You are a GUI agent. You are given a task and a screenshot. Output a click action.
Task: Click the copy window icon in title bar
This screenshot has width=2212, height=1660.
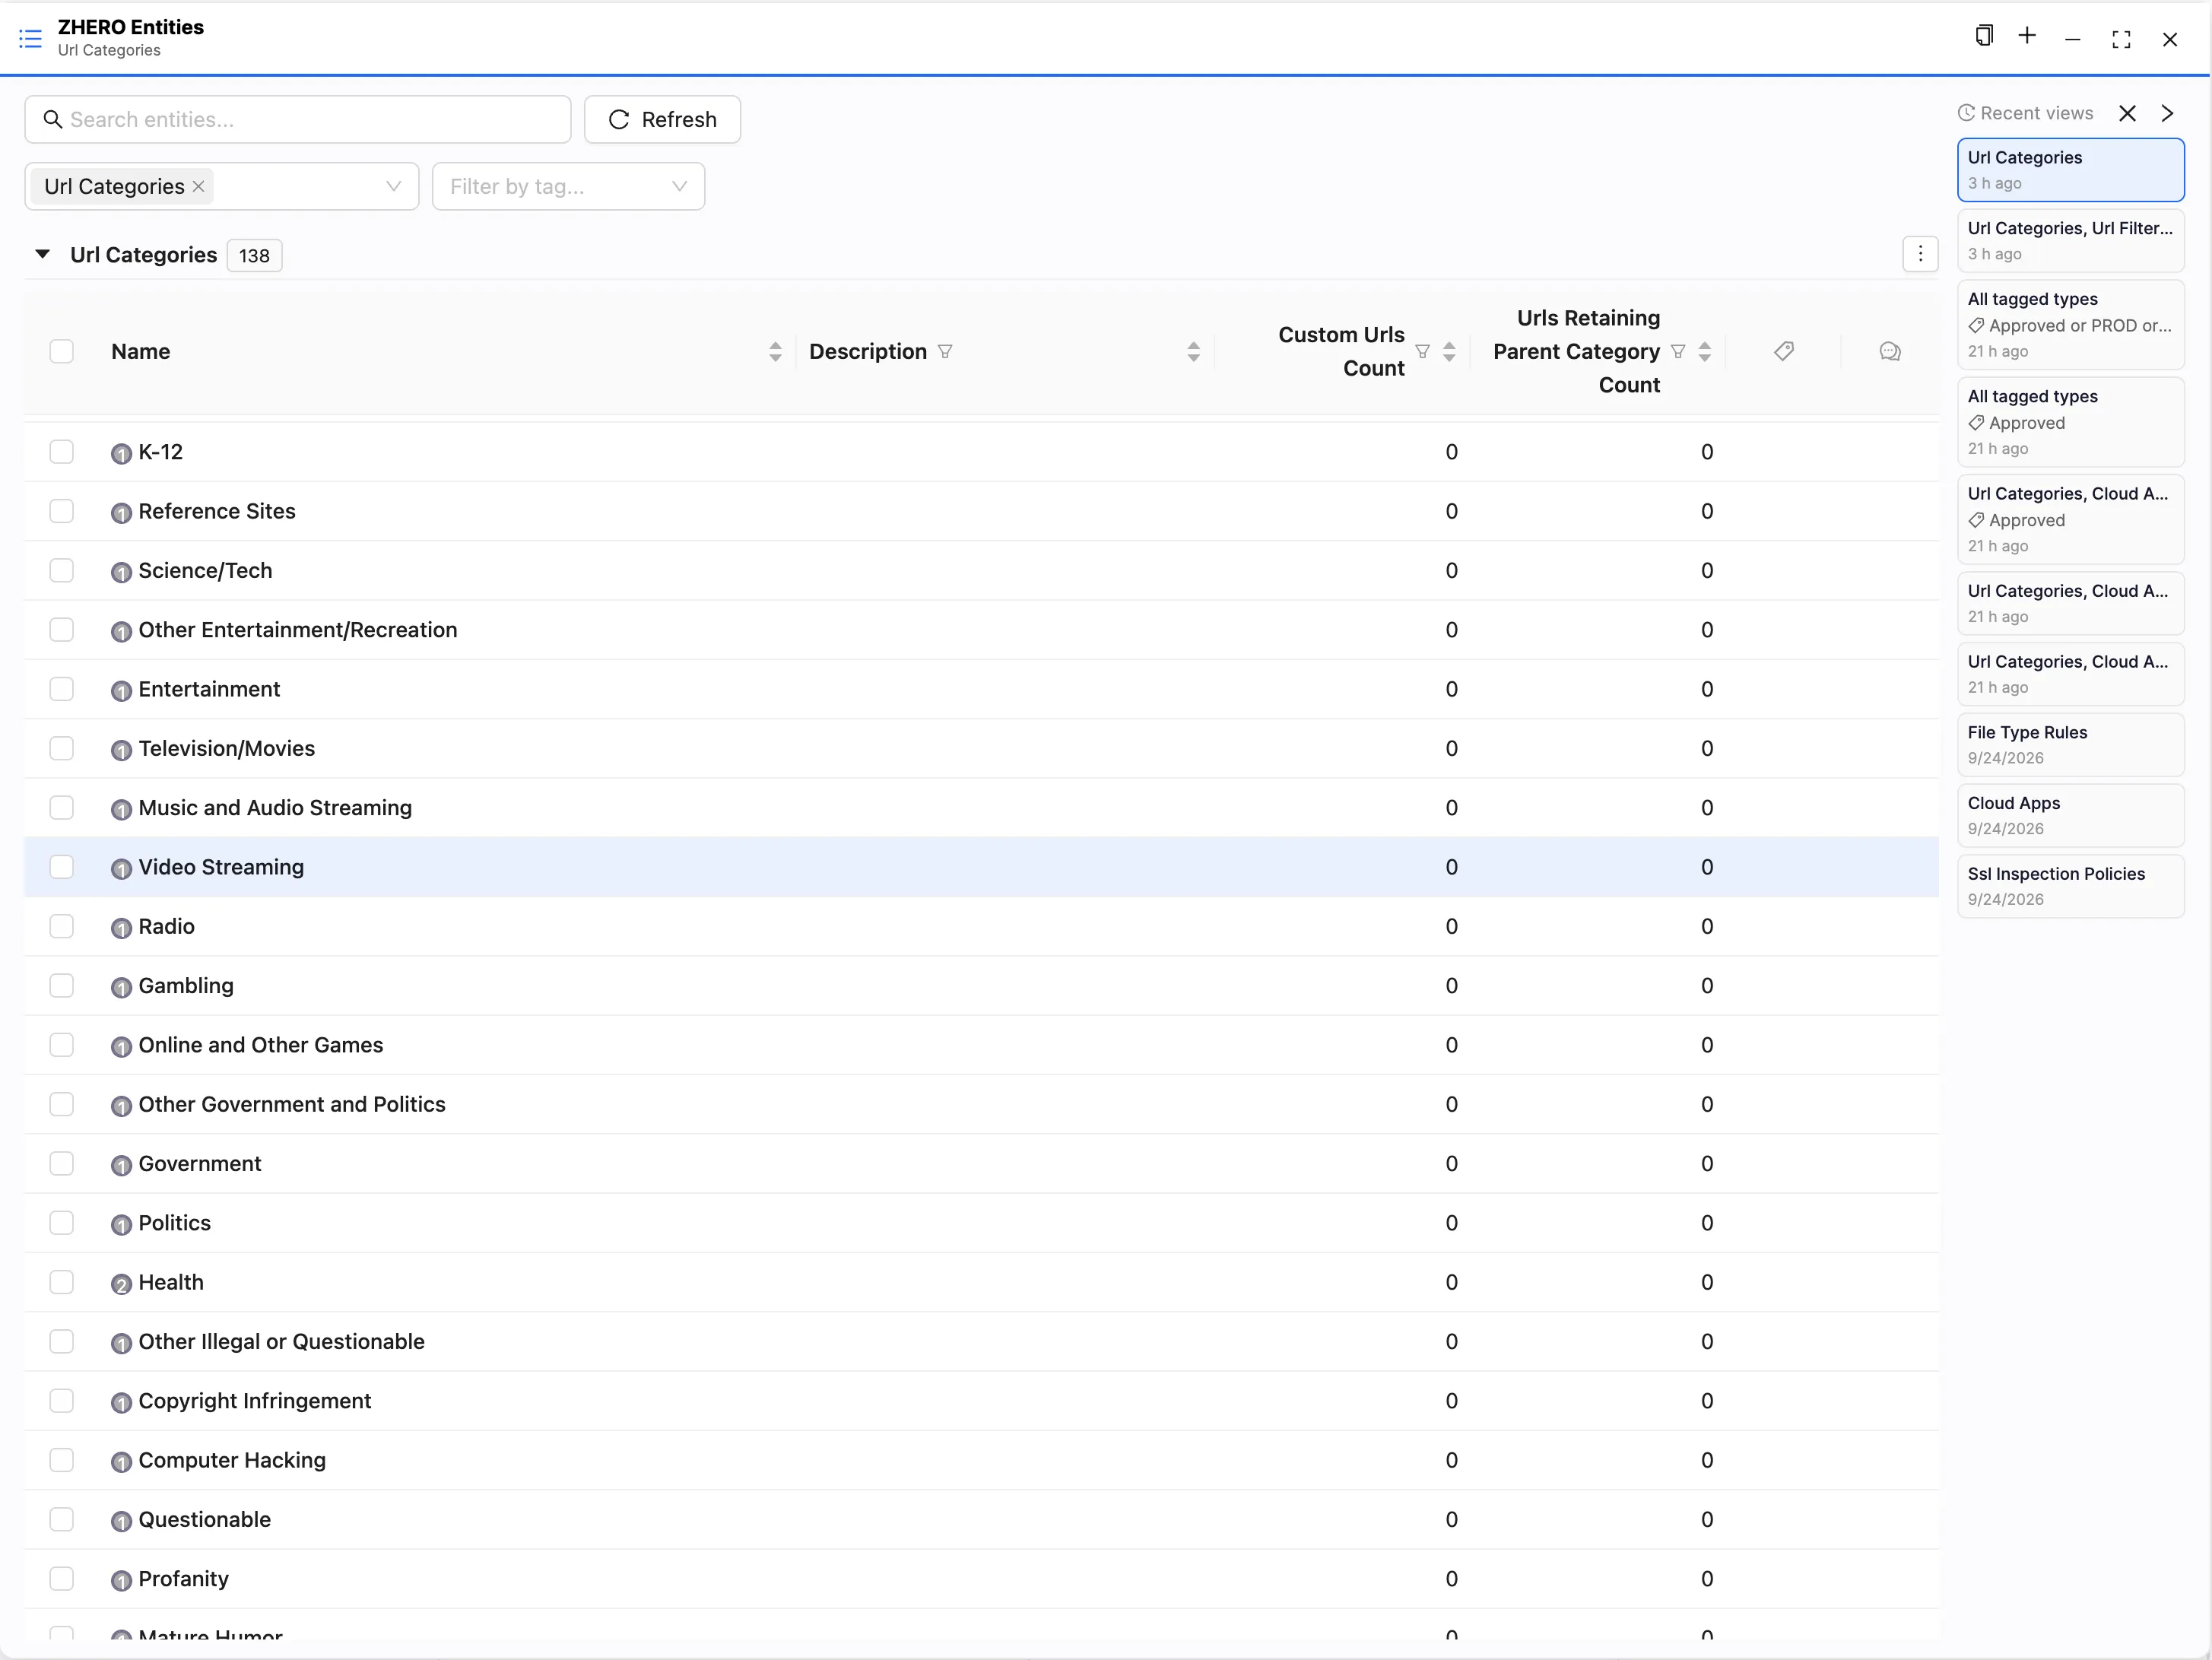click(1984, 37)
